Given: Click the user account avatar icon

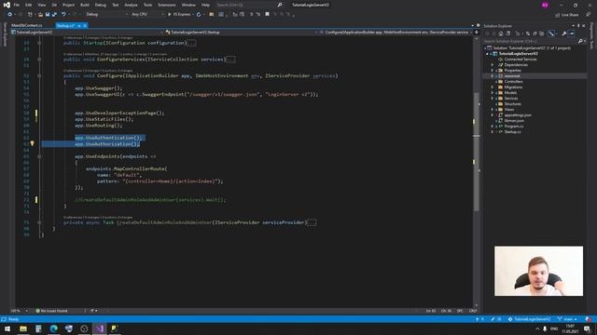Looking at the screenshot, I should coord(545,5).
